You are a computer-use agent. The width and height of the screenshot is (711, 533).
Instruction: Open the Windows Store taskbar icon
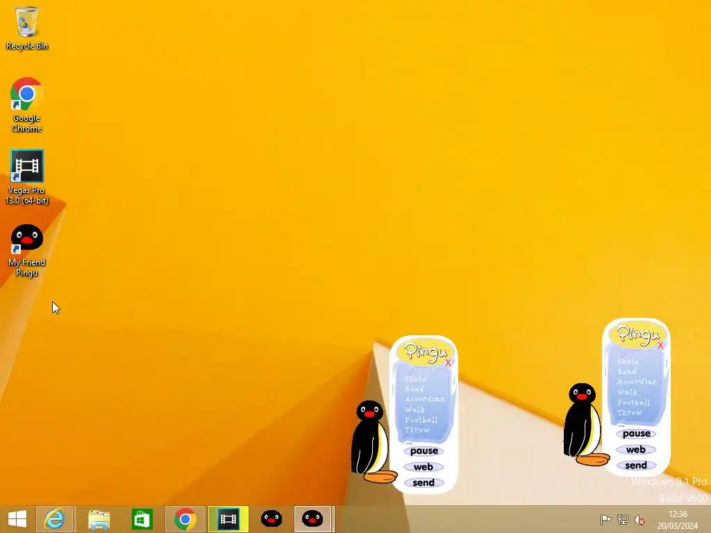pyautogui.click(x=142, y=519)
